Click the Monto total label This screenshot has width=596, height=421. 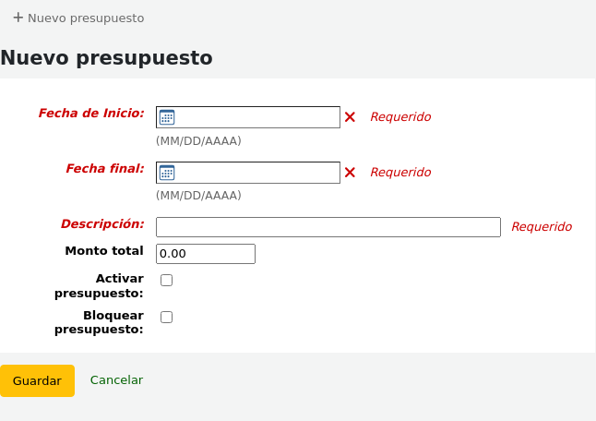(x=104, y=251)
